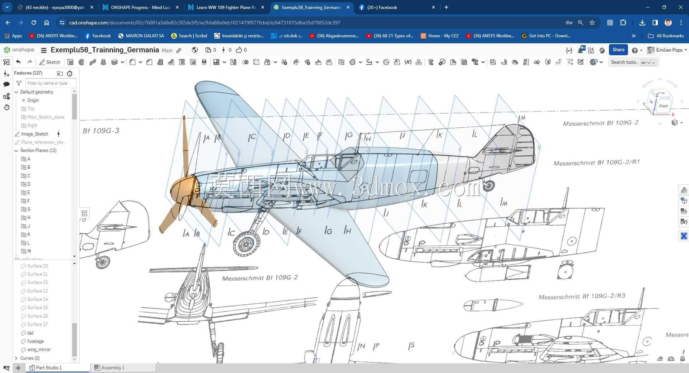
Task: Bookmark page with the star icon
Action: 592,23
